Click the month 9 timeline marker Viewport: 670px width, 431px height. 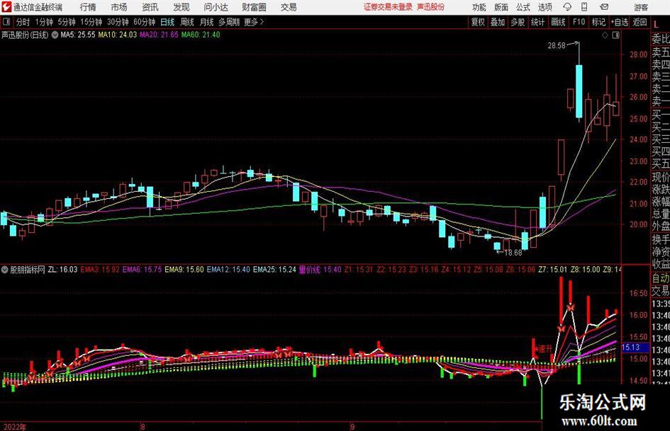[352, 427]
